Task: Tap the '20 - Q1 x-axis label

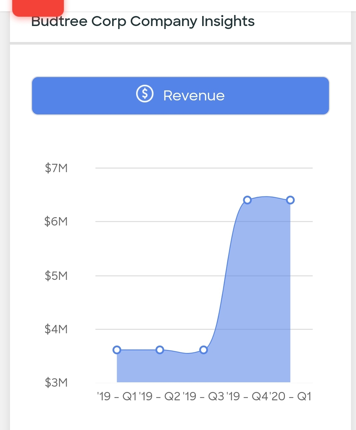Action: click(x=290, y=396)
